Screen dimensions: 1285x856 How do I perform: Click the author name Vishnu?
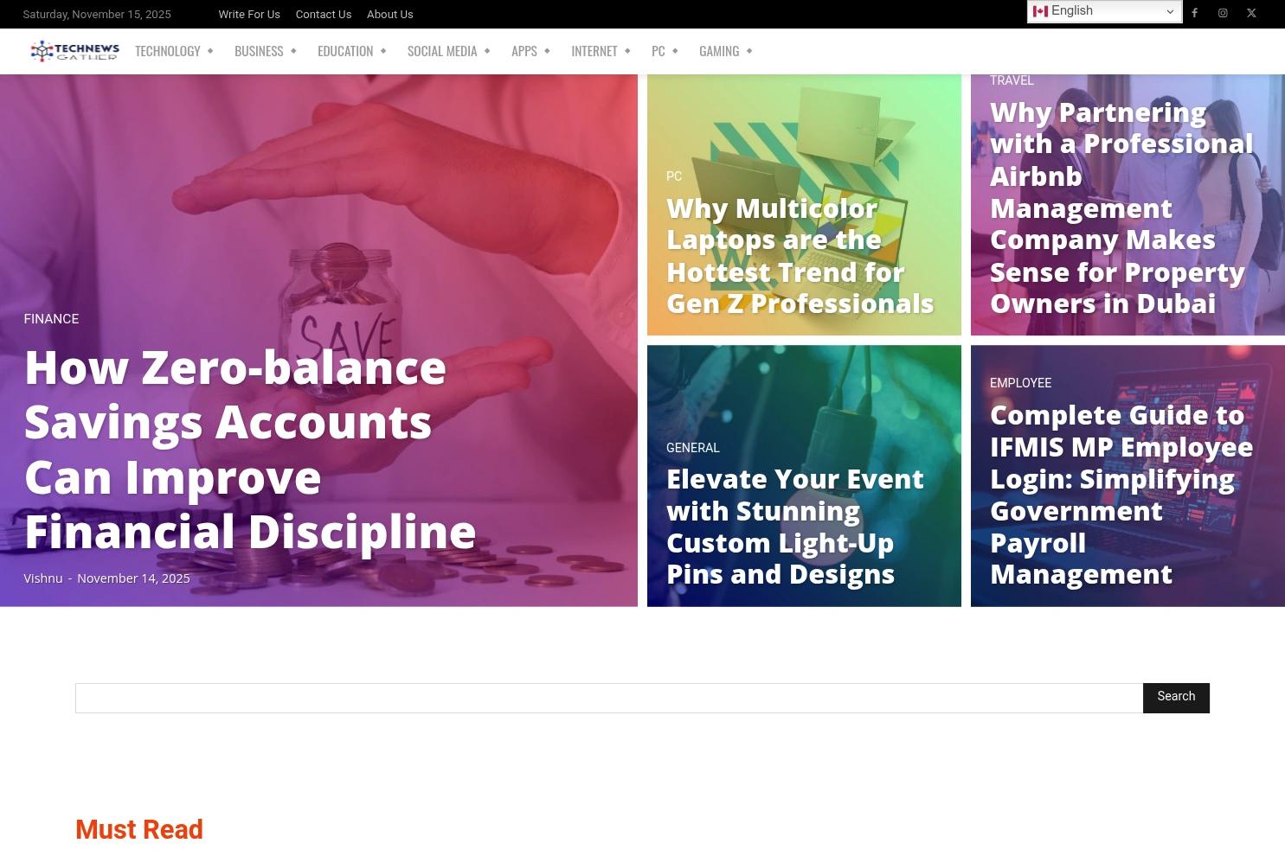[x=43, y=578]
